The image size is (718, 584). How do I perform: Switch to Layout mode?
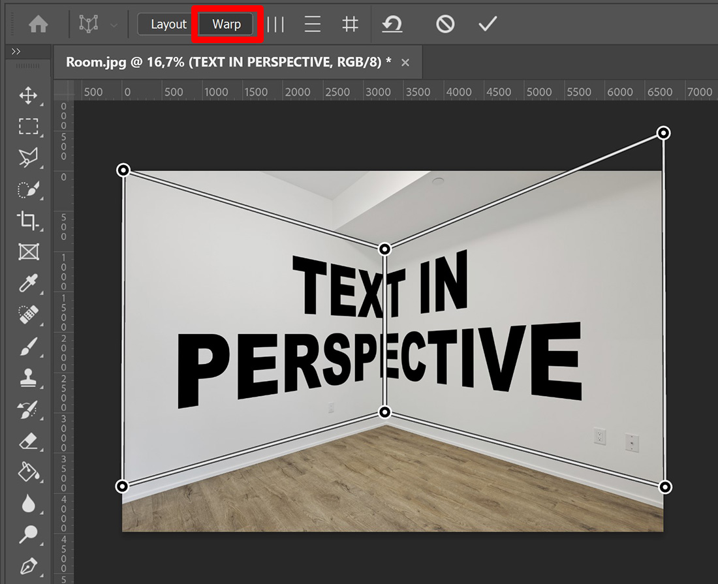[x=168, y=24]
